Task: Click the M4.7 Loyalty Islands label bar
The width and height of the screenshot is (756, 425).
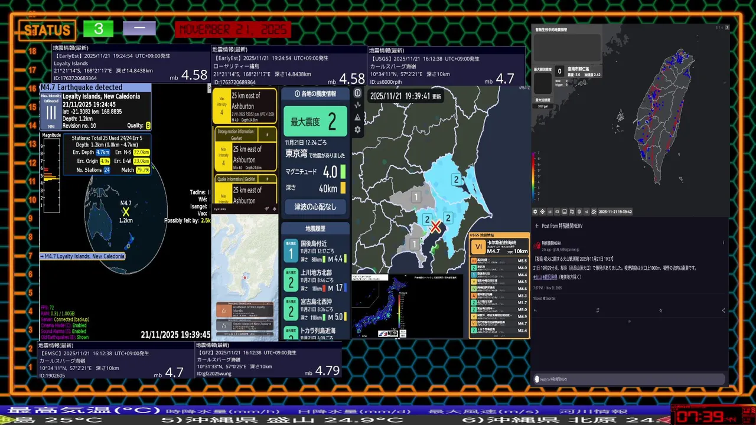Action: point(83,256)
